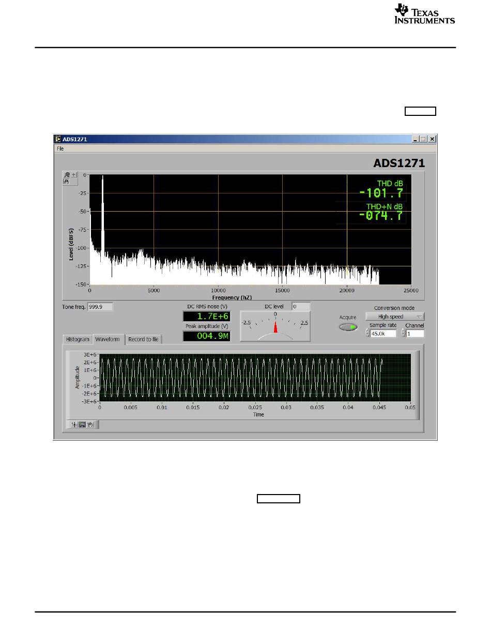Click the Sample rate stepper arrows
Image resolution: width=491 pixels, height=642 pixels.
click(x=367, y=334)
